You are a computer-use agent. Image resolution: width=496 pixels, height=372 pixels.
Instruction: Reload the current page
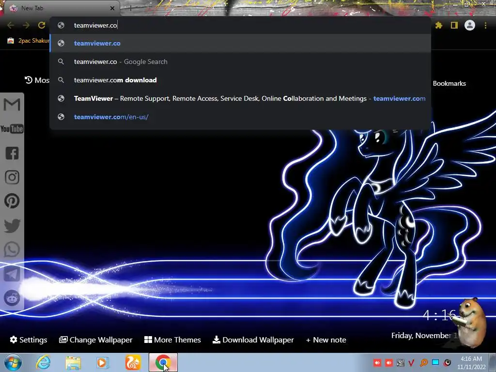[x=42, y=25]
